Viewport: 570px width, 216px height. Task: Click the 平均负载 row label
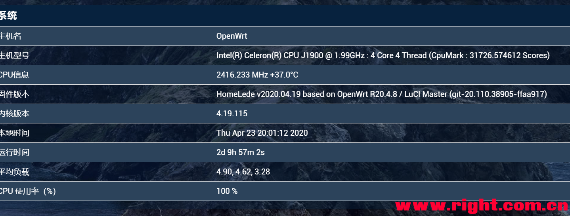click(15, 172)
